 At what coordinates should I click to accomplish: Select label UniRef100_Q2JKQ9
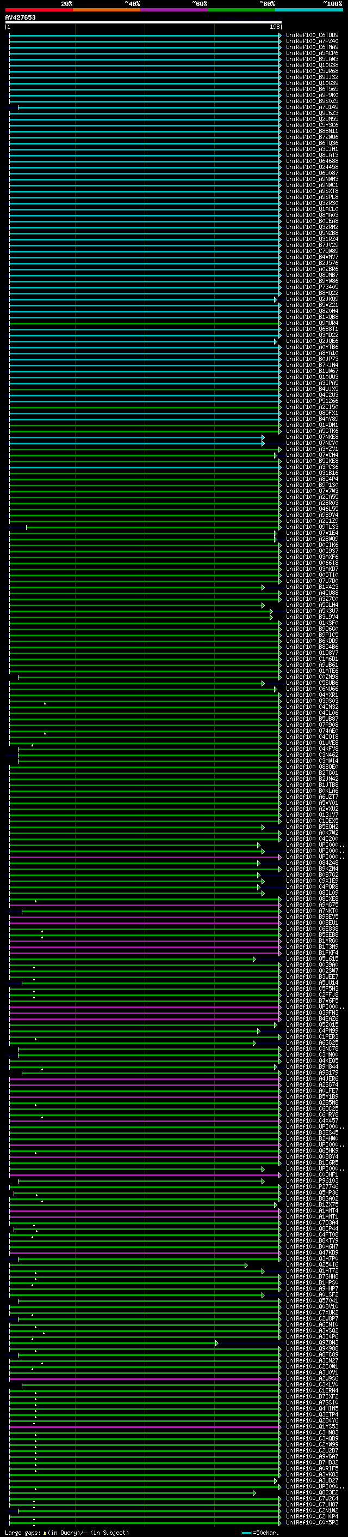point(312,299)
